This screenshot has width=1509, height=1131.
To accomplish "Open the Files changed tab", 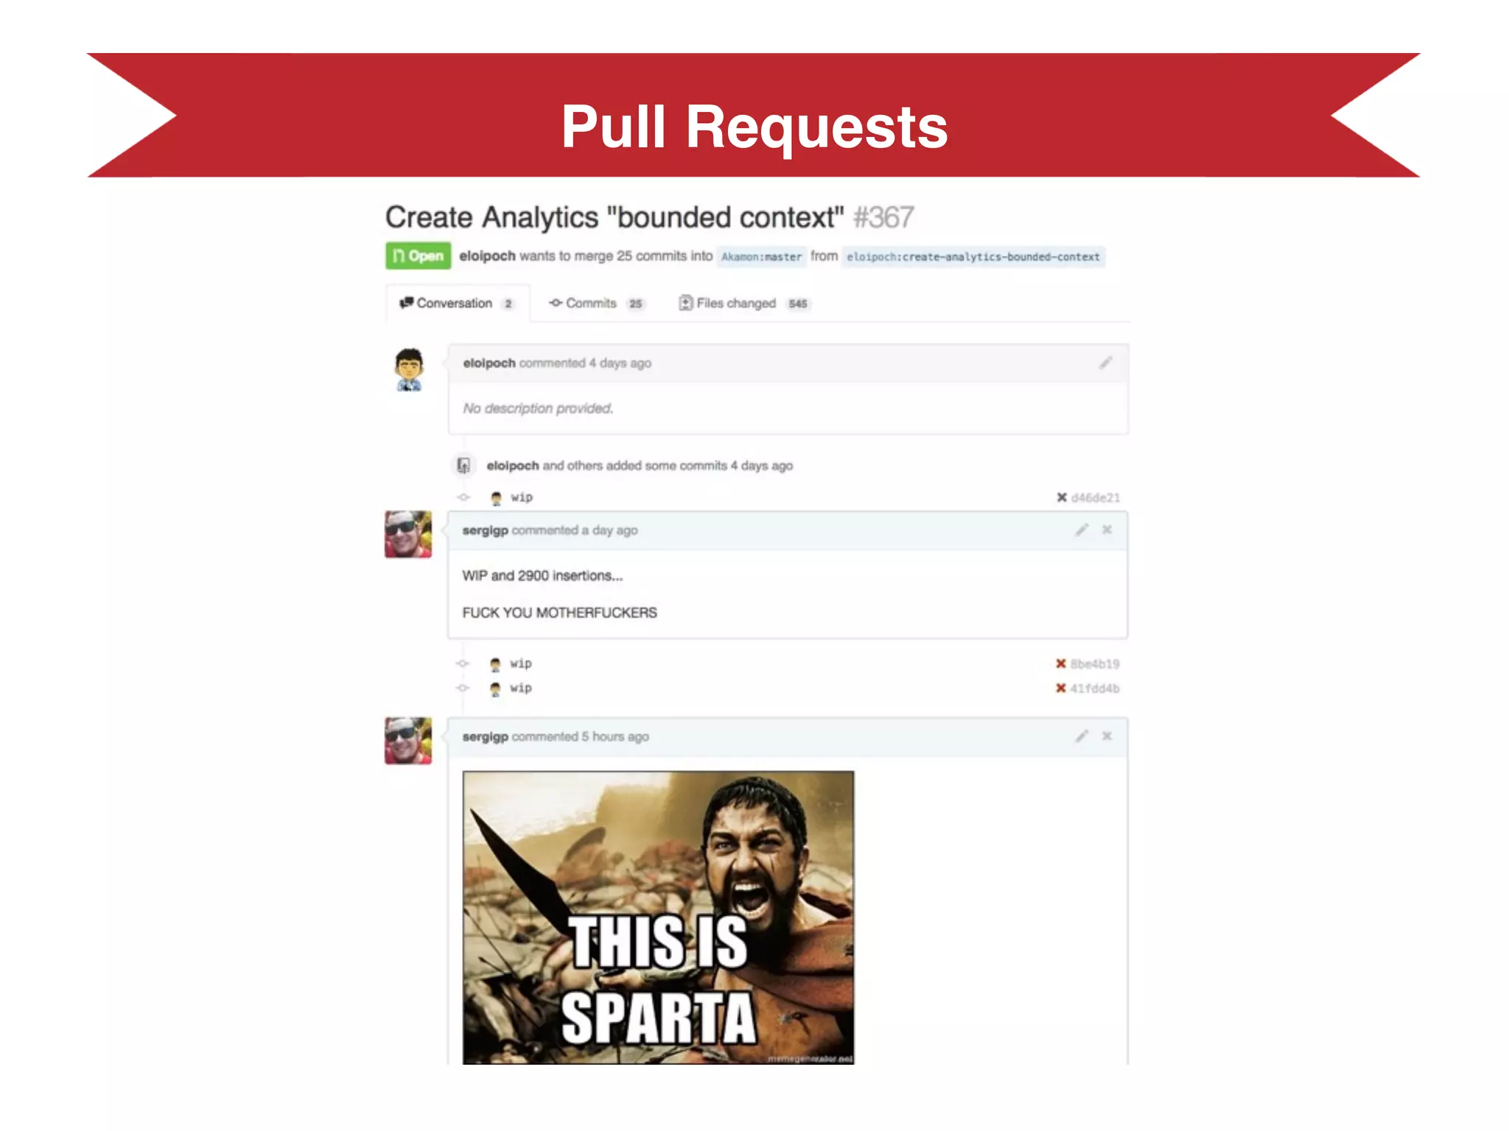I will (744, 303).
